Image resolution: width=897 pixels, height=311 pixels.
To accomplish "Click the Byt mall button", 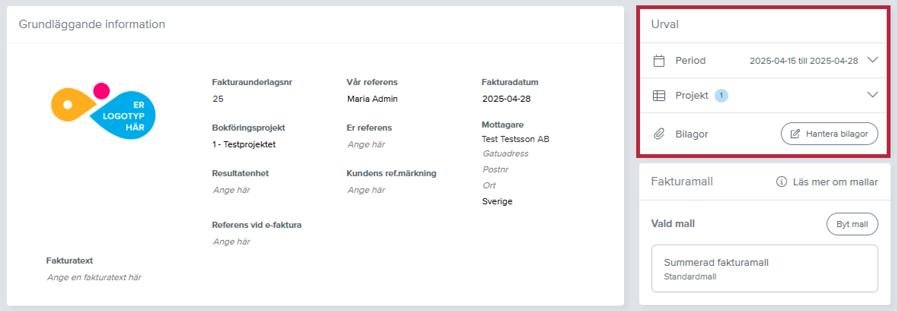I will point(852,224).
